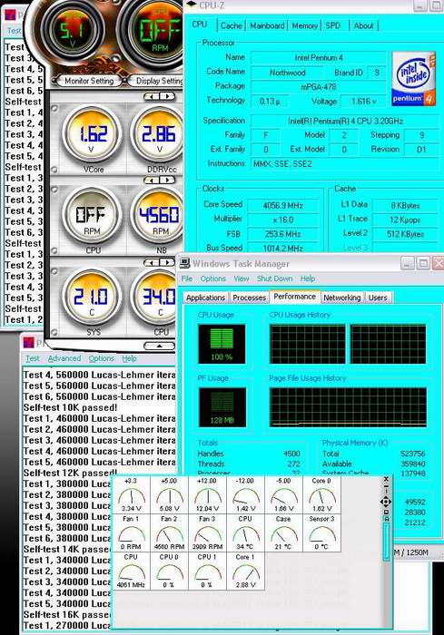The height and width of the screenshot is (635, 444).
Task: Click the Case temperature dial showing 21 °C
Action: [x=283, y=533]
